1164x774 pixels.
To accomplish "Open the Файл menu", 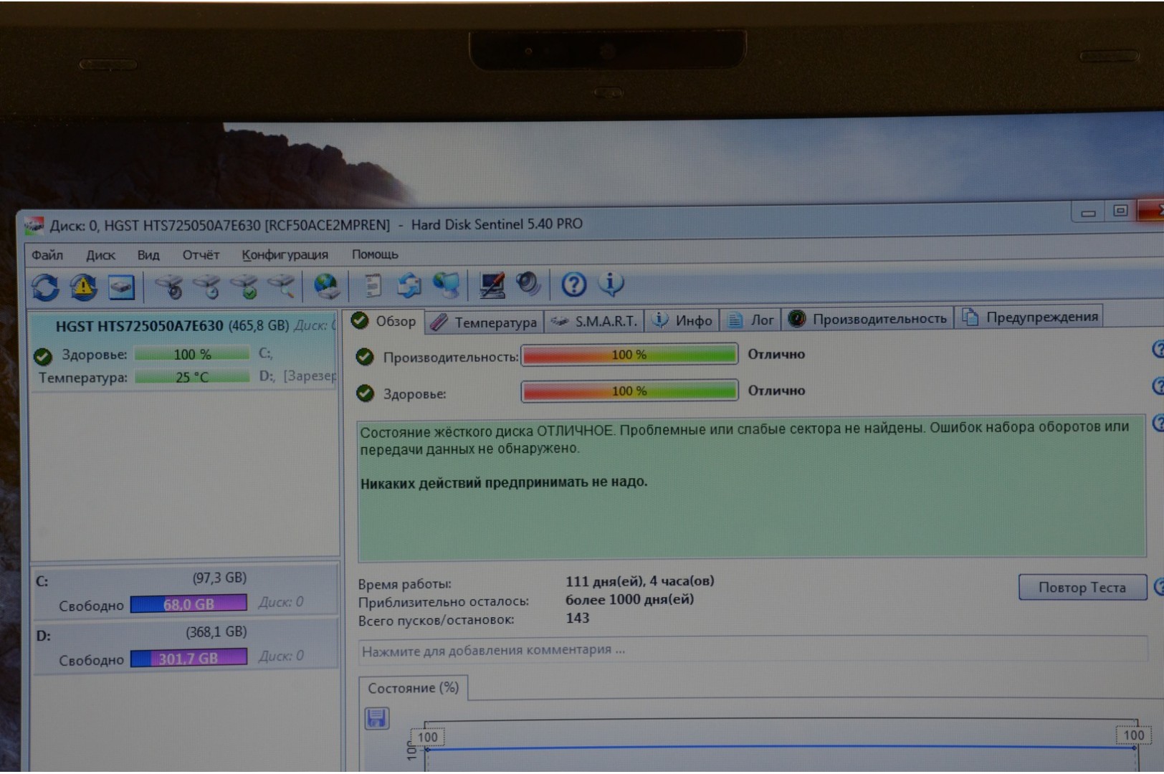I will tap(47, 255).
